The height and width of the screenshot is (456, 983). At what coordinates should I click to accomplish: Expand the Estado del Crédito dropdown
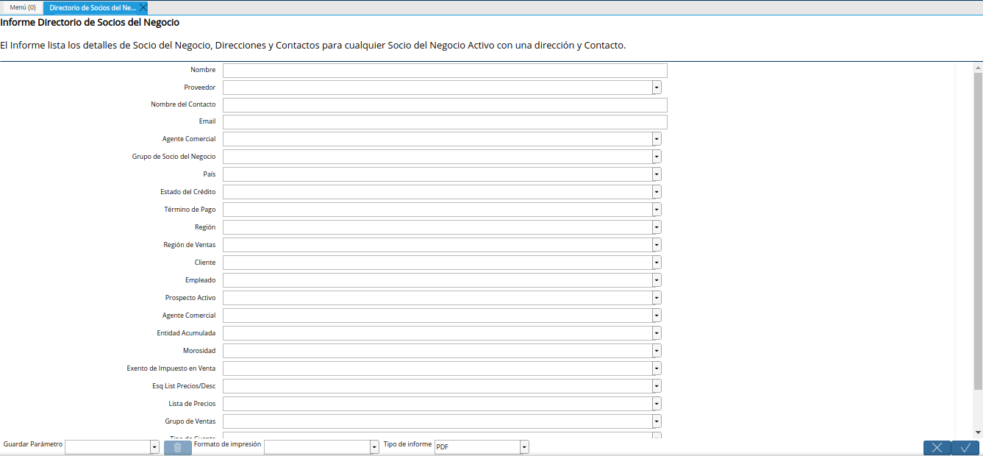[657, 192]
